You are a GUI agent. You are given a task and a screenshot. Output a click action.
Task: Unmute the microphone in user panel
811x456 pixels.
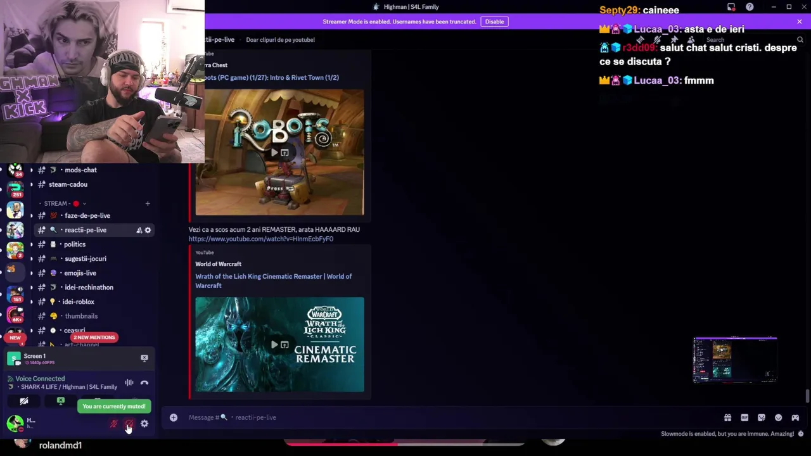[114, 424]
